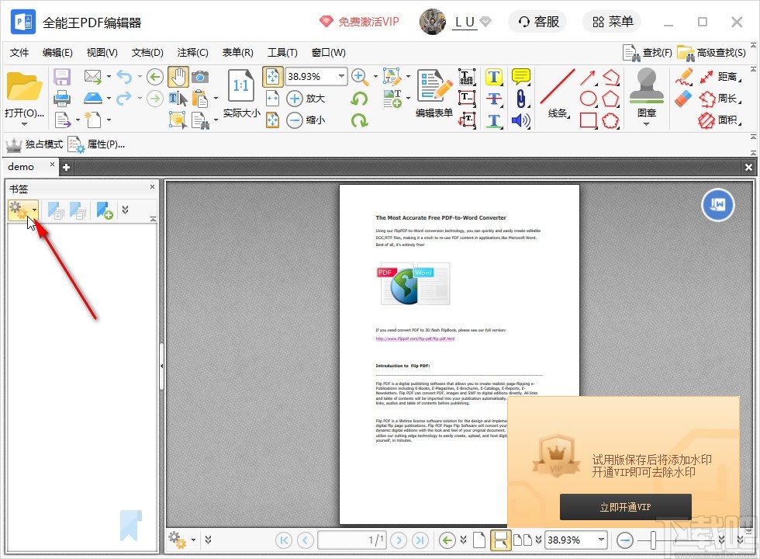Click 查找(F) find button
The image size is (760, 559).
coord(648,53)
